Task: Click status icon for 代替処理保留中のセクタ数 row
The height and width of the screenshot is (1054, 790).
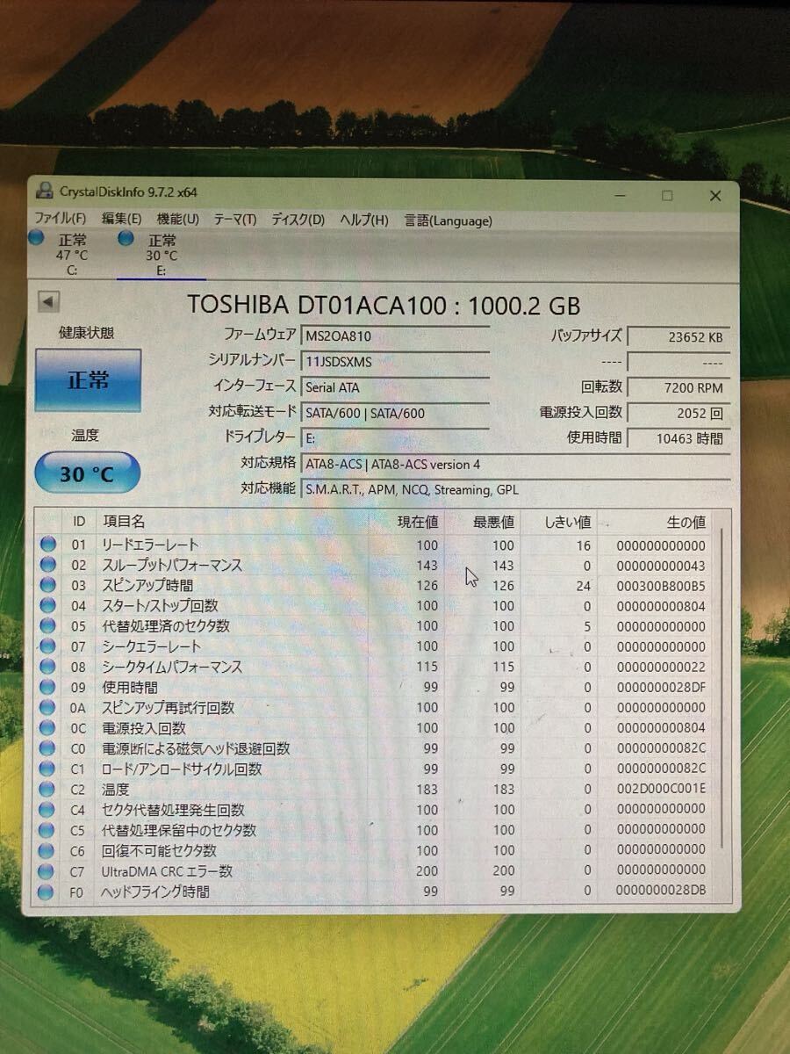Action: [x=47, y=829]
